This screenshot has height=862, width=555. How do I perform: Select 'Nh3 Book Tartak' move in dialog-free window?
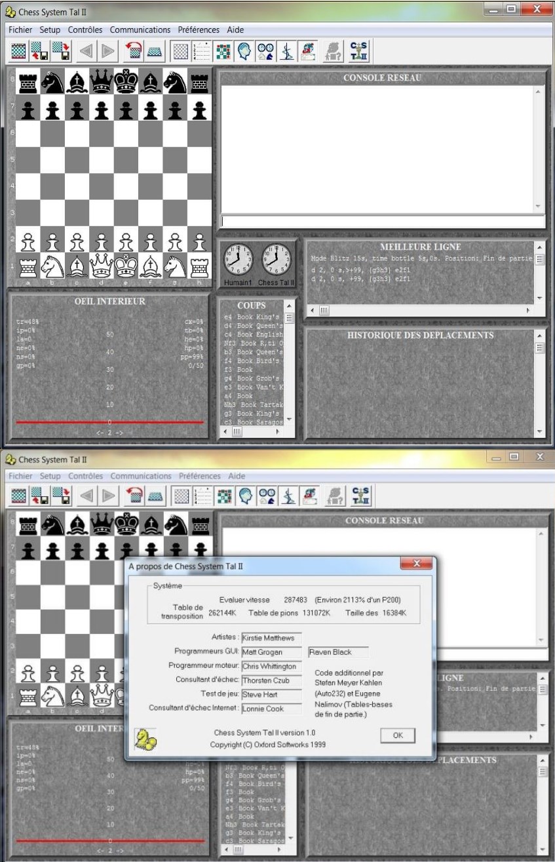click(x=253, y=405)
